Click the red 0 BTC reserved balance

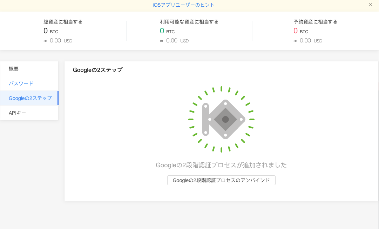pos(301,31)
